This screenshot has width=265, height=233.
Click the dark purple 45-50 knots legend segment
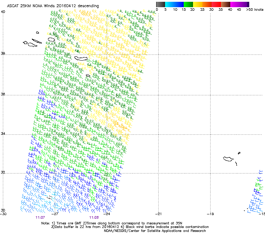click(244, 4)
